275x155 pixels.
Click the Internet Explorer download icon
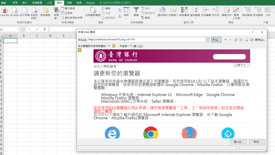112,132
